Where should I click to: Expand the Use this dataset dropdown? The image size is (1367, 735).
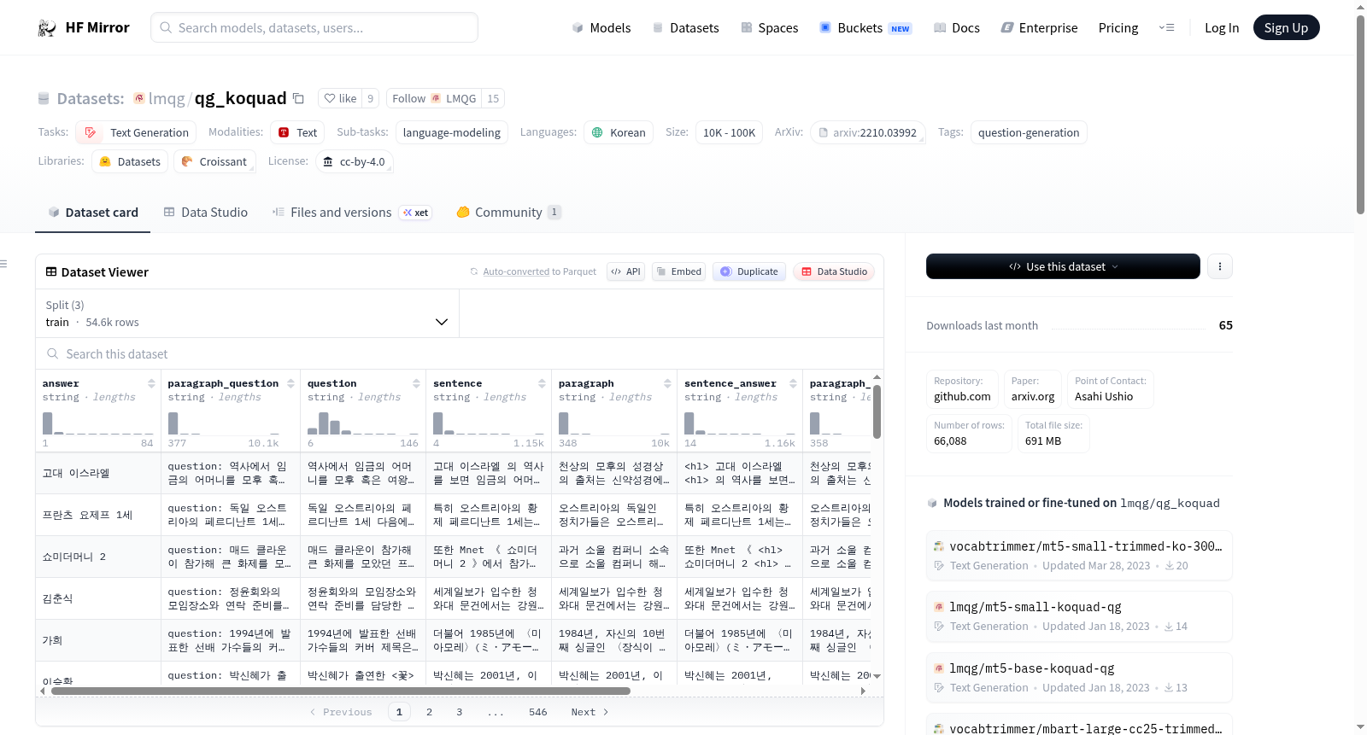(1063, 266)
